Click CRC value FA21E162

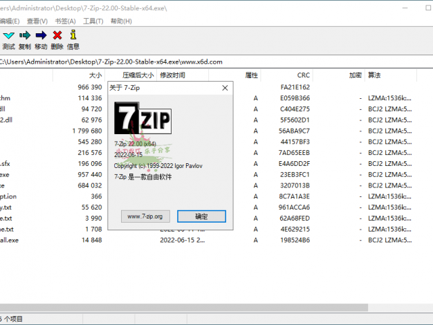pyautogui.click(x=295, y=87)
